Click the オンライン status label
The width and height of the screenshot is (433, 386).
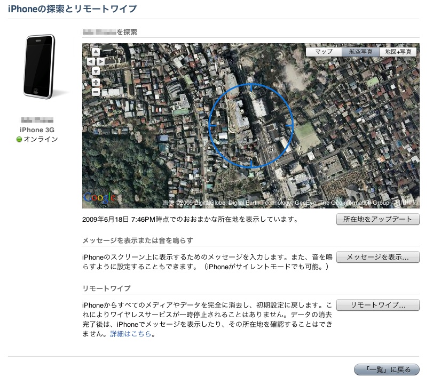click(41, 139)
